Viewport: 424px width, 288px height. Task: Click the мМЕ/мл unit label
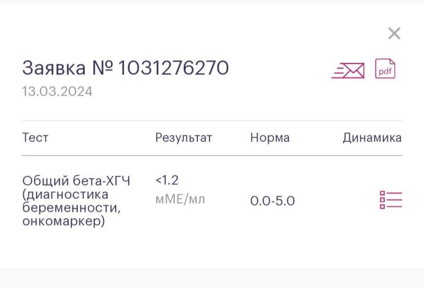[x=180, y=199]
